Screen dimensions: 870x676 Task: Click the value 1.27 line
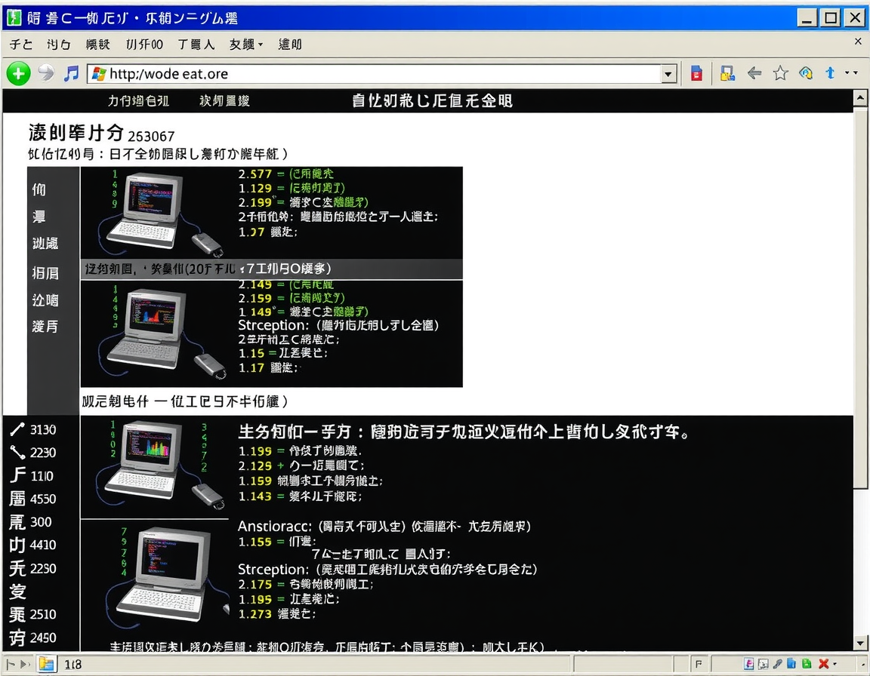268,232
